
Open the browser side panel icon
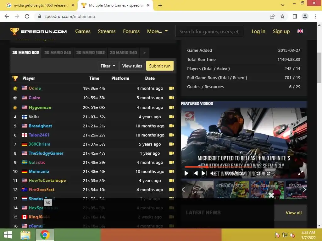pyautogui.click(x=295, y=16)
